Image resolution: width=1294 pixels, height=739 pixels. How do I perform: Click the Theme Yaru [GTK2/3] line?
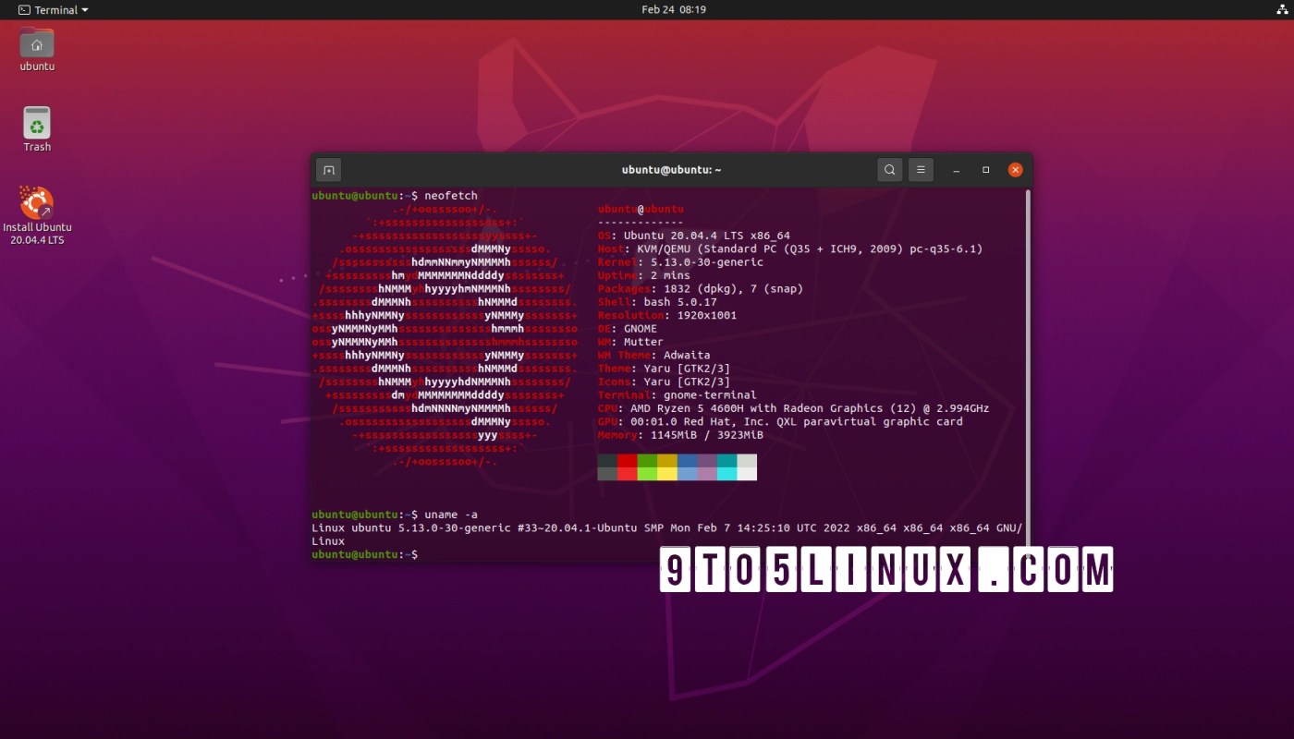click(664, 369)
